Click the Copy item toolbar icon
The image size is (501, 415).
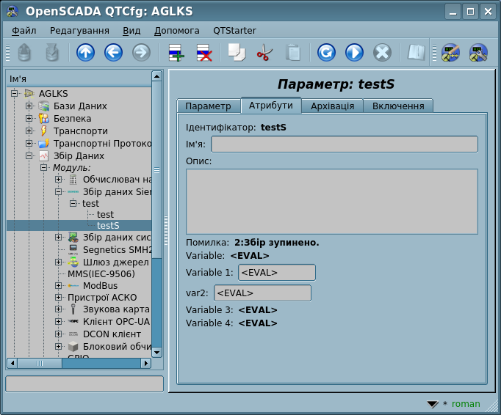click(x=237, y=52)
